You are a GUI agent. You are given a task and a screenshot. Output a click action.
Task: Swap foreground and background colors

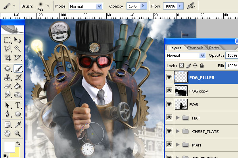(18, 143)
